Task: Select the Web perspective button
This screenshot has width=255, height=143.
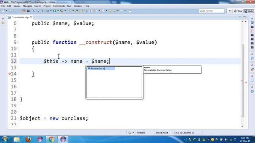Action: (x=249, y=11)
